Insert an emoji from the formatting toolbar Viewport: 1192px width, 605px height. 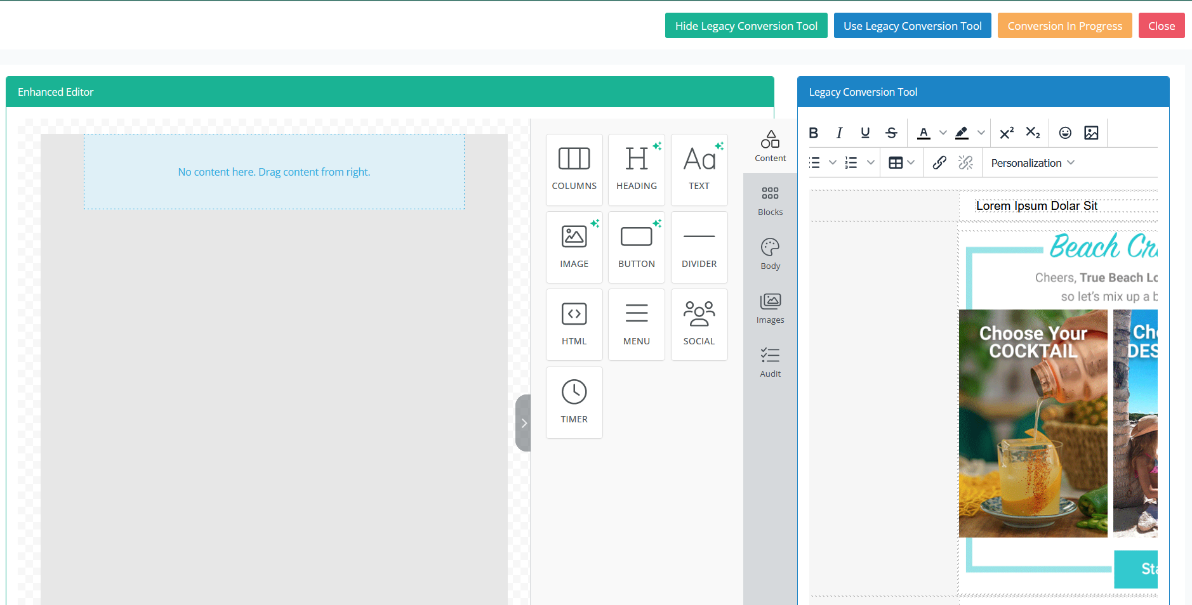pos(1065,133)
